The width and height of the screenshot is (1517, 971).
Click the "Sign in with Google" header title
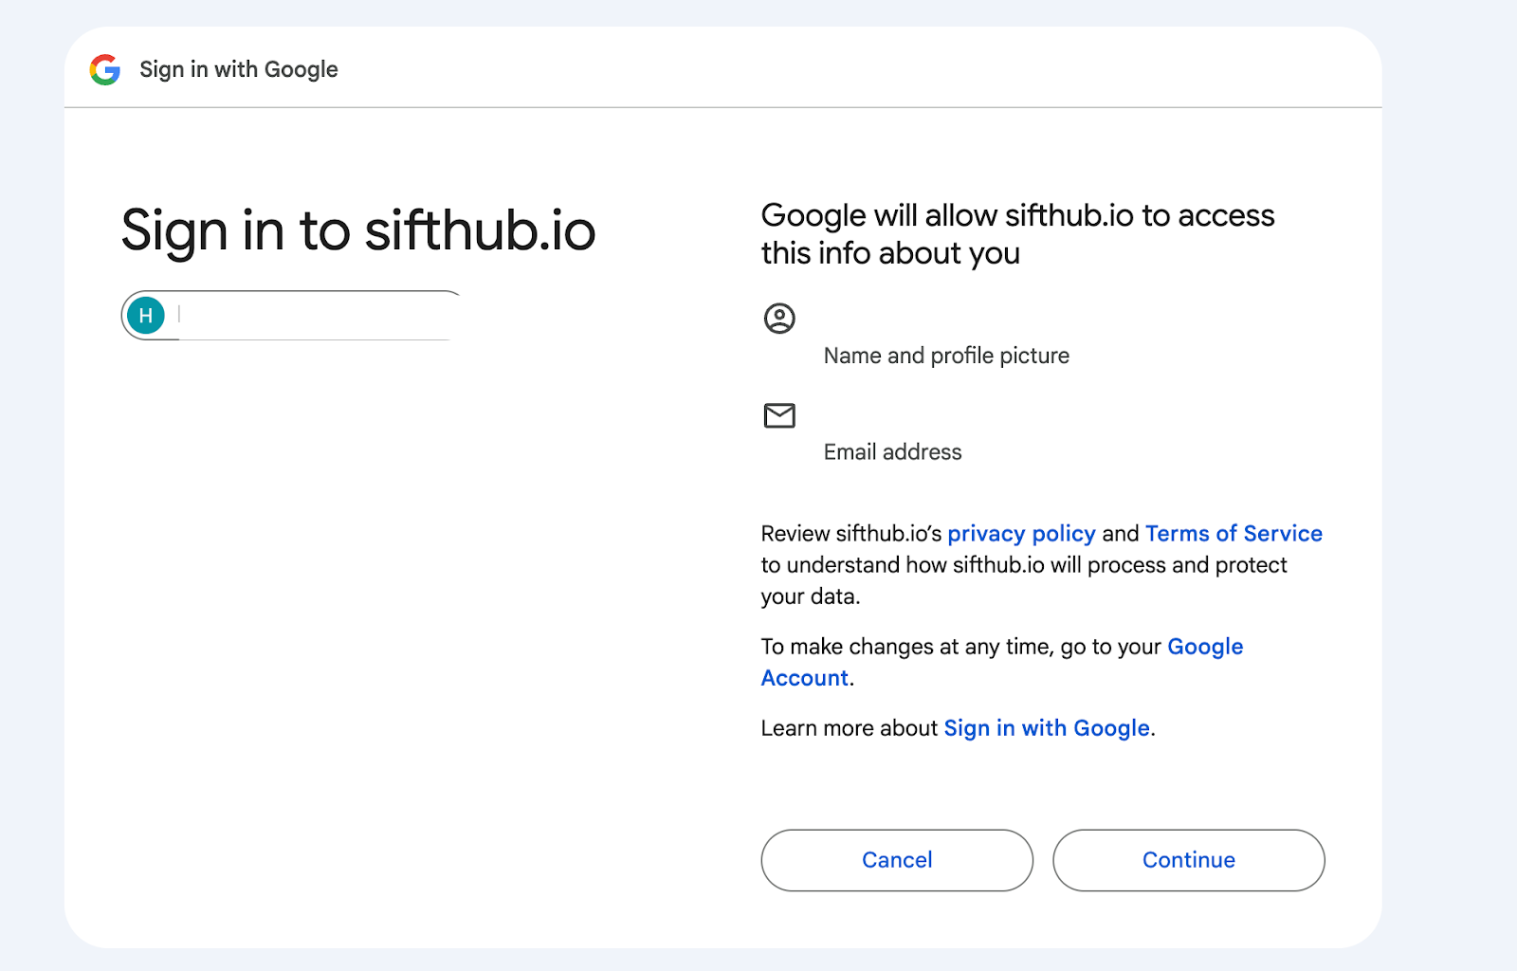[239, 69]
